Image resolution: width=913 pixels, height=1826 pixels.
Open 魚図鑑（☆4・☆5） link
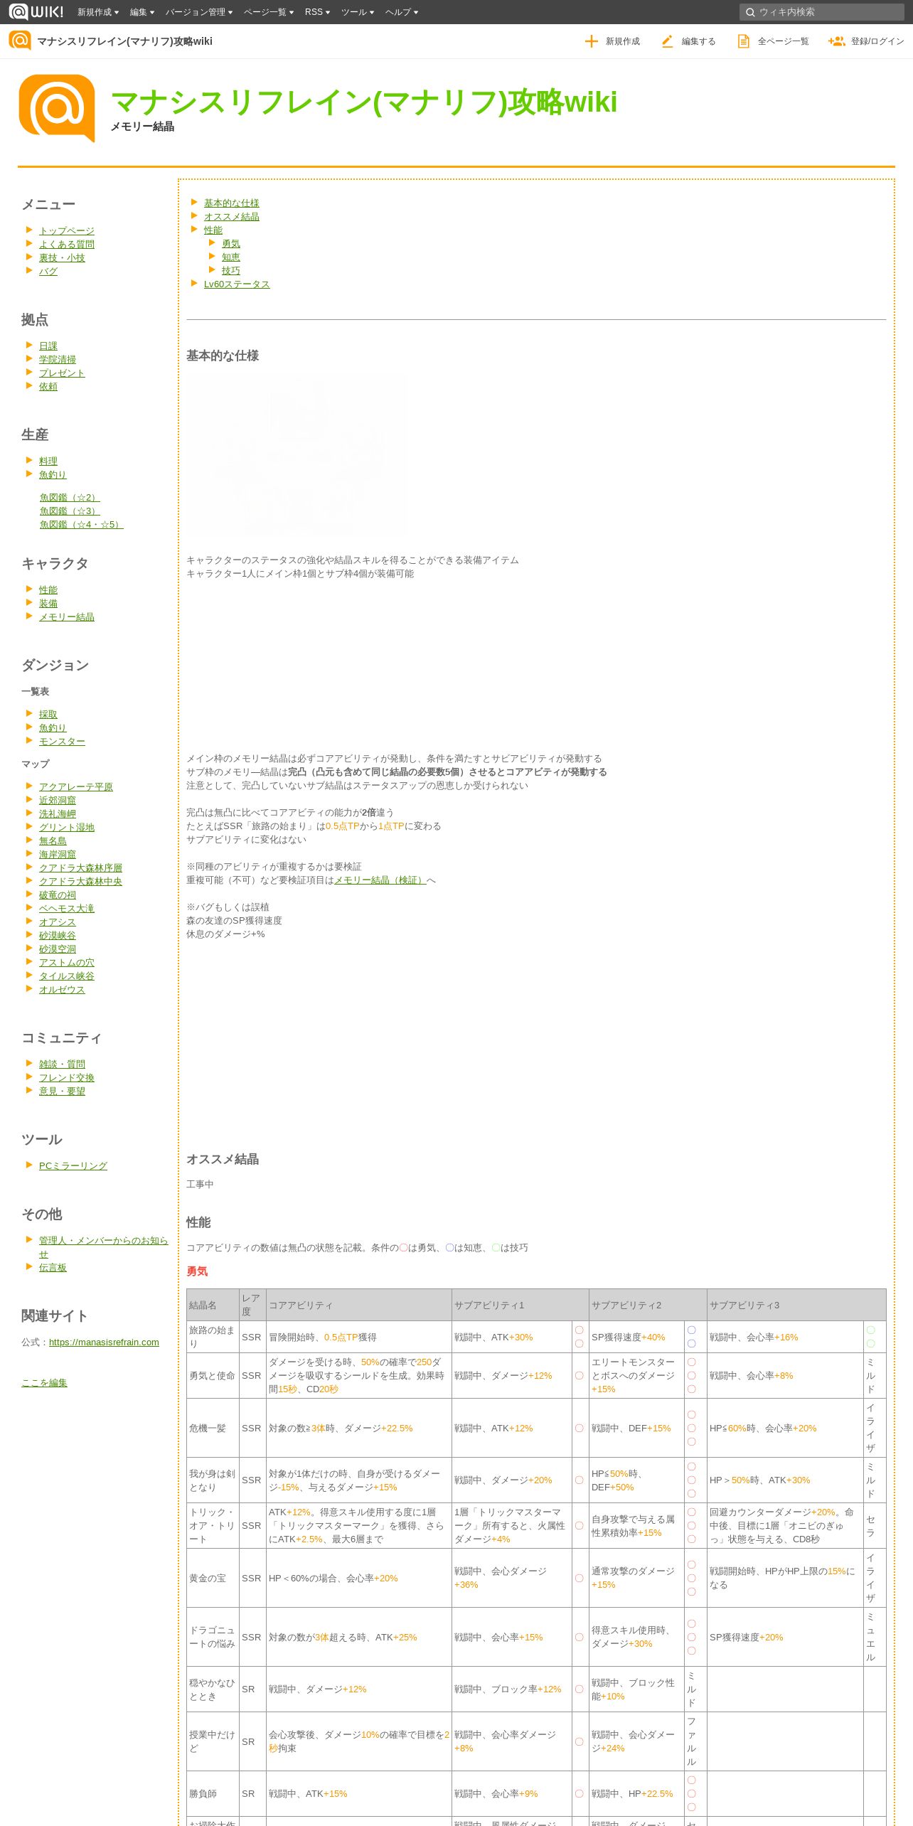(x=82, y=525)
